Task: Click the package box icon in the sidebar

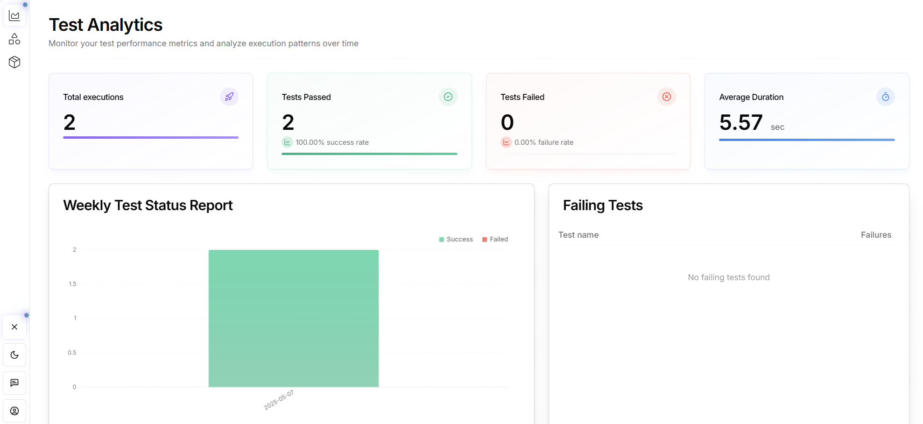Action: tap(14, 62)
